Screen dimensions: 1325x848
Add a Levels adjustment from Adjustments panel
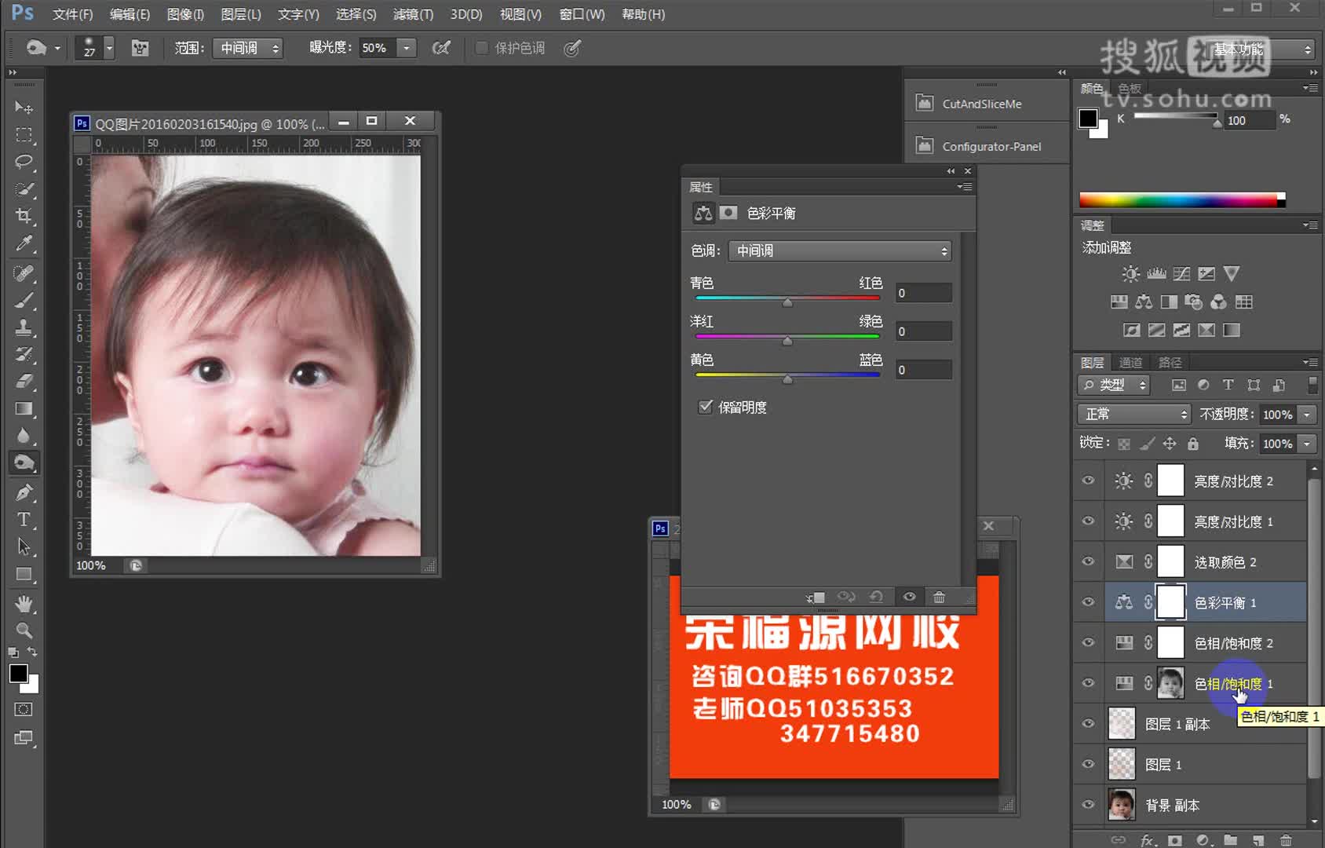pyautogui.click(x=1156, y=274)
